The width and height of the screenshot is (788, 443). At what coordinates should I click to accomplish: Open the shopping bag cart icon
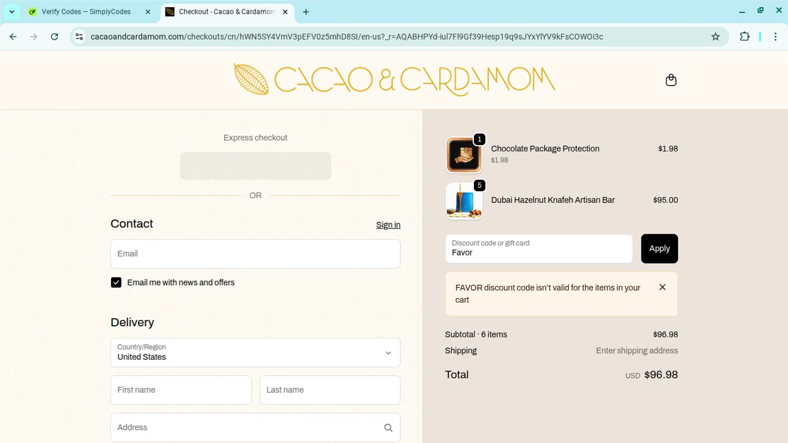click(x=671, y=80)
